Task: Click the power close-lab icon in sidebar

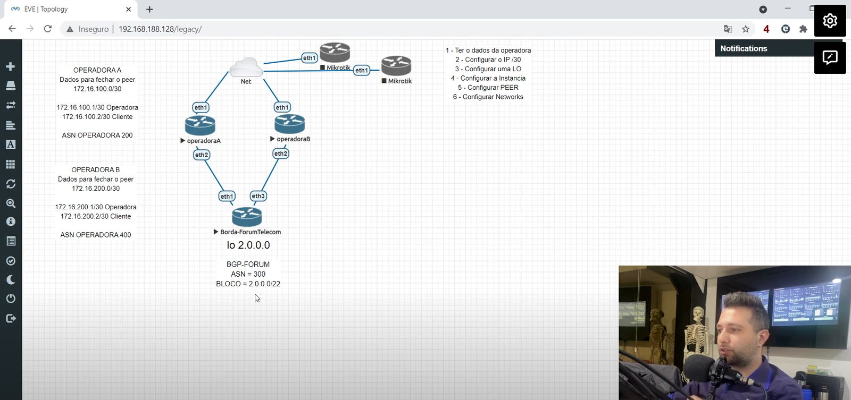Action: [x=10, y=299]
